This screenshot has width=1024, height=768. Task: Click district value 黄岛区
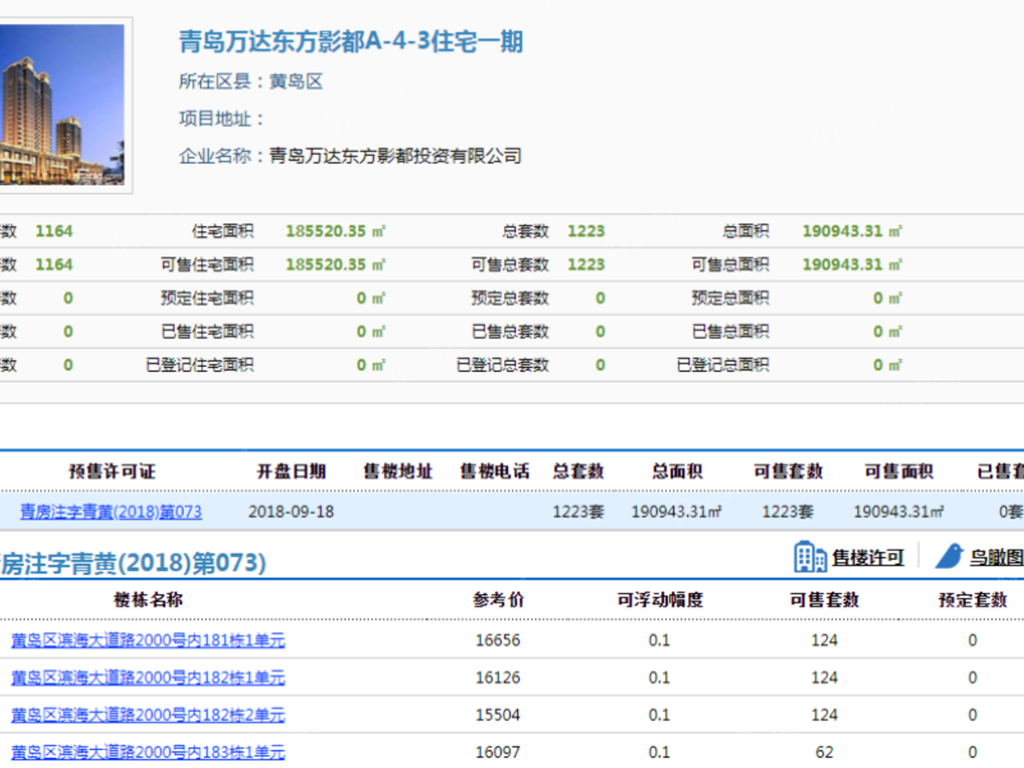pos(296,82)
